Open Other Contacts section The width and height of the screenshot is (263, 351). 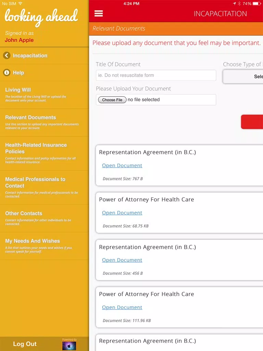click(45, 218)
